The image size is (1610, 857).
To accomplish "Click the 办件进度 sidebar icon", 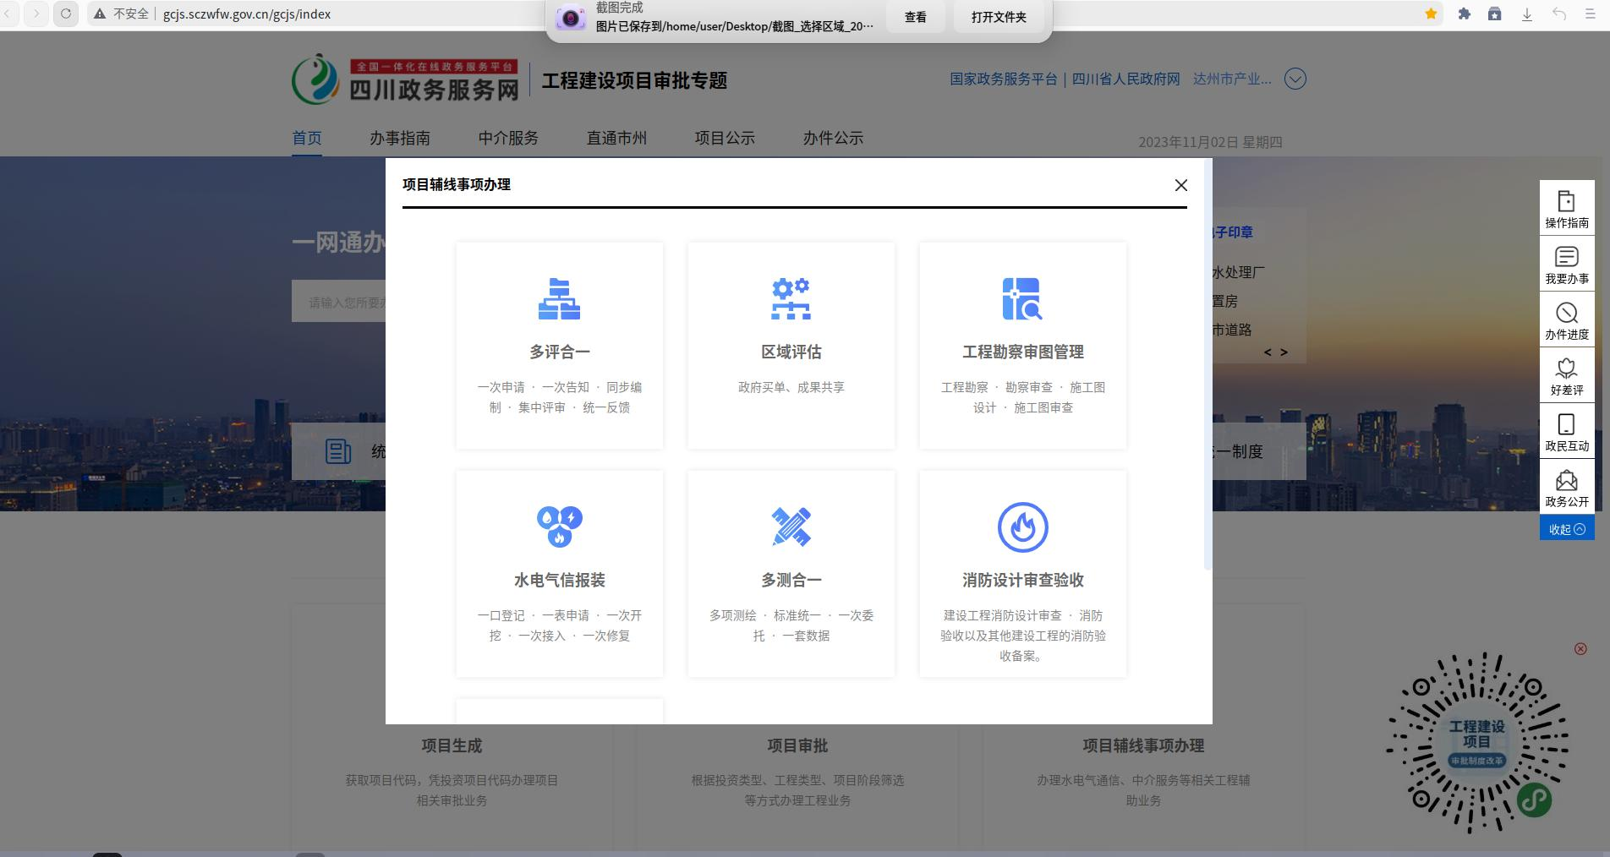I will 1566,320.
